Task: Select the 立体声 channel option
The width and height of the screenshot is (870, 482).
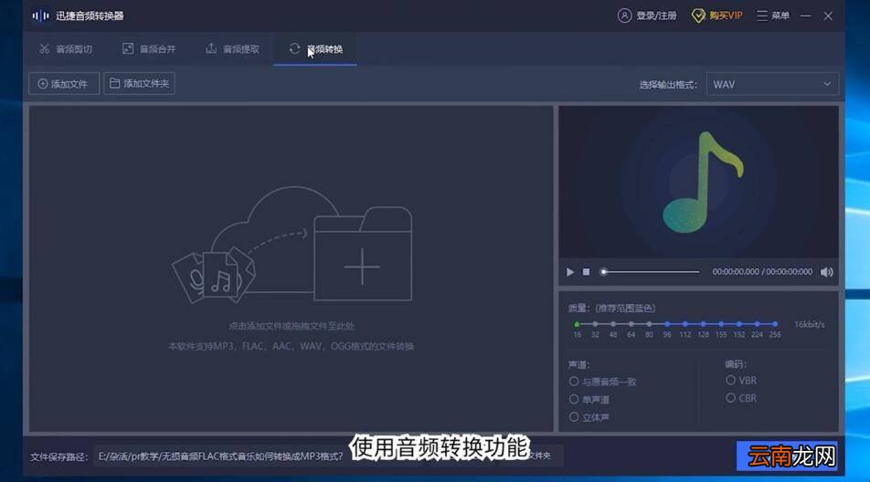Action: tap(589, 417)
